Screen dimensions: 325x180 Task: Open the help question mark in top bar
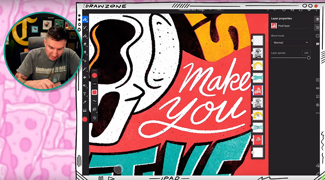(x=284, y=10)
